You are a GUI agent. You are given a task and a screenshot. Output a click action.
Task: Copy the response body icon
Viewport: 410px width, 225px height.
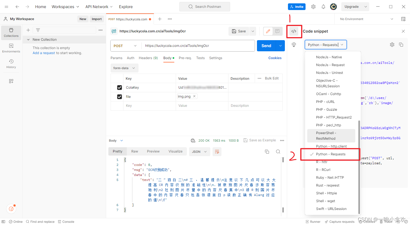click(x=267, y=152)
